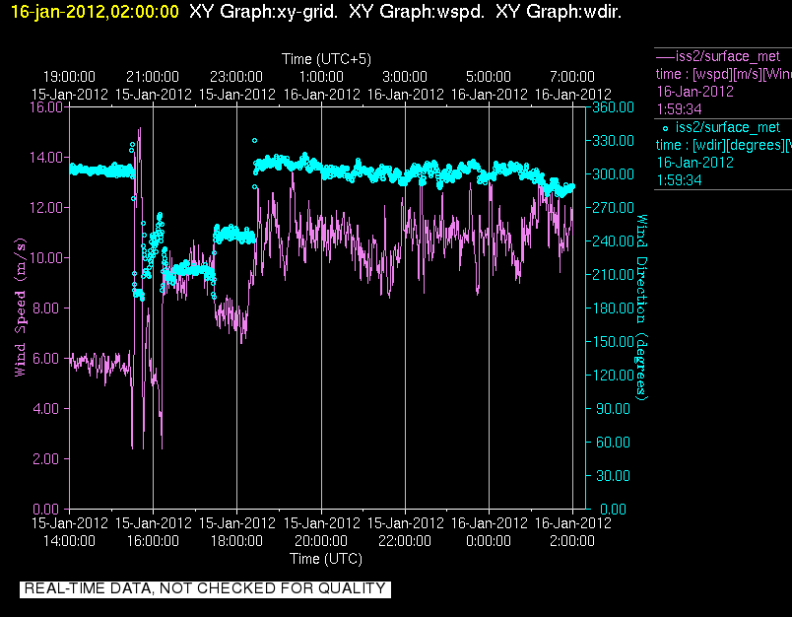Click the 'Wind Direction (degrees)' axis label
Viewport: 792px width, 617px height.
pos(641,308)
